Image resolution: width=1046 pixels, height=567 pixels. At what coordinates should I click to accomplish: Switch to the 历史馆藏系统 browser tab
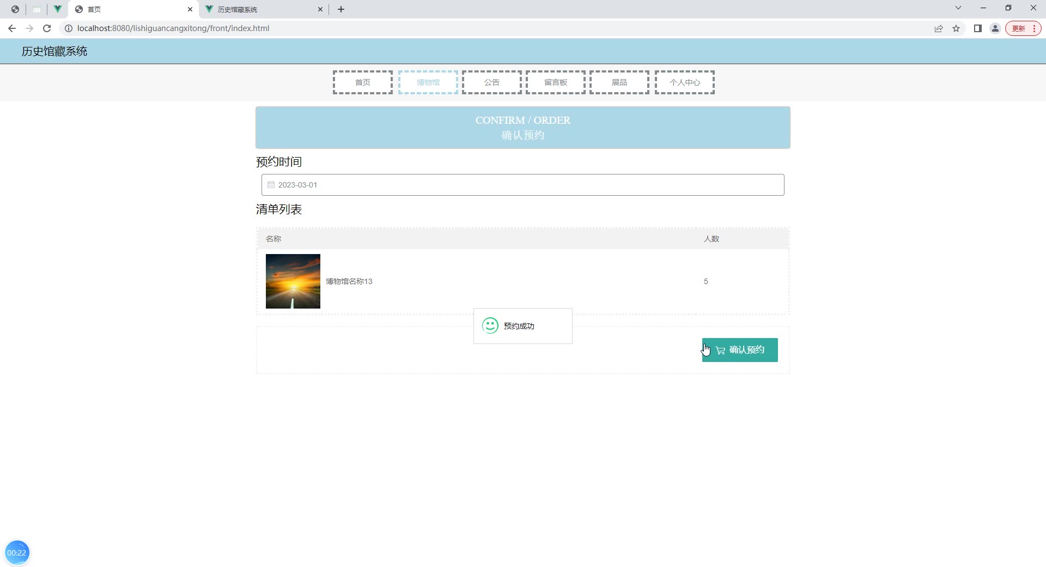pyautogui.click(x=264, y=9)
